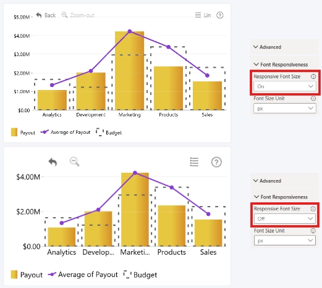
Task: Click the list icon in bottom chart
Action: click(194, 162)
